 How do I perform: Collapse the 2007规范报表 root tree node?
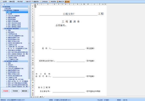(x=1, y=7)
